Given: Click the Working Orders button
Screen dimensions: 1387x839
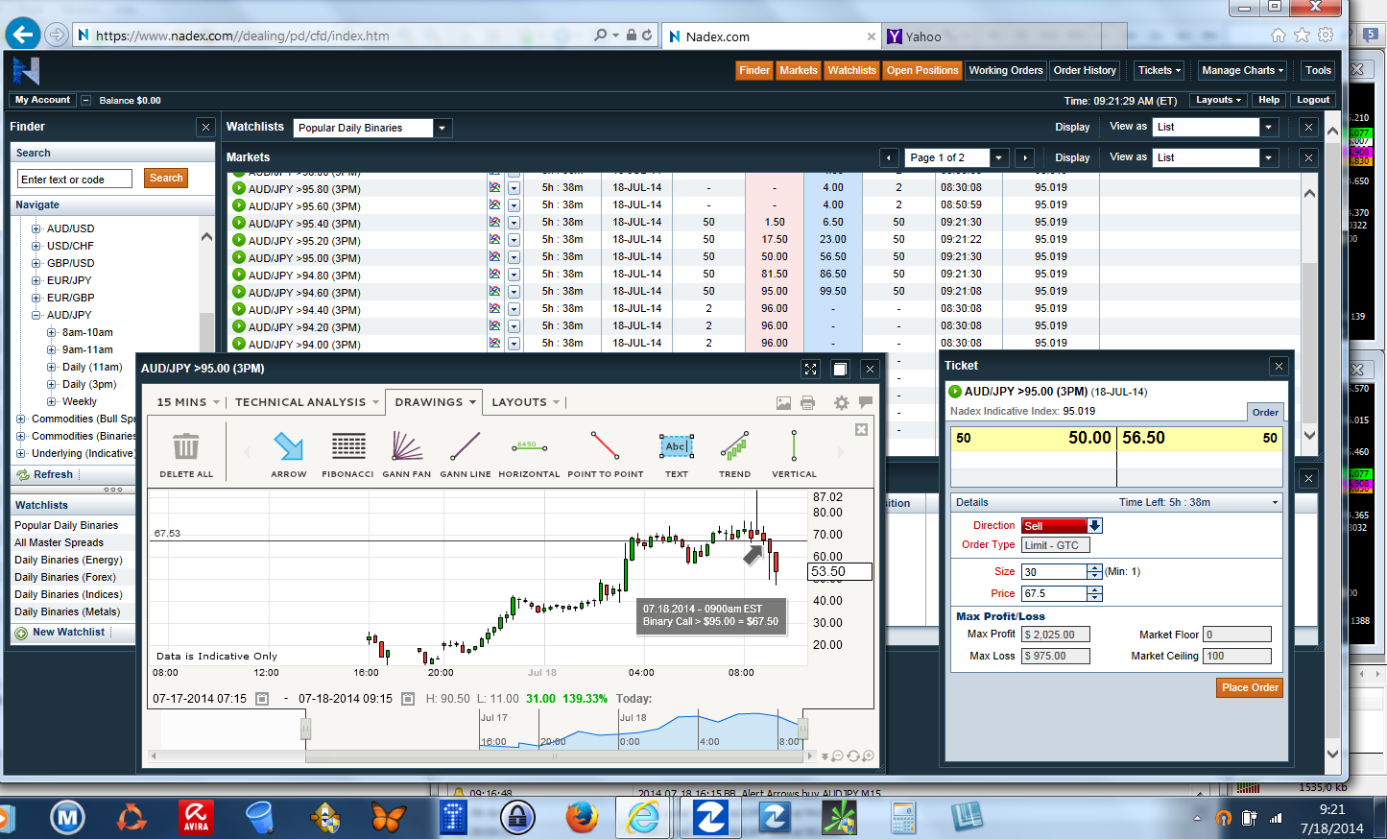Looking at the screenshot, I should [x=1005, y=70].
